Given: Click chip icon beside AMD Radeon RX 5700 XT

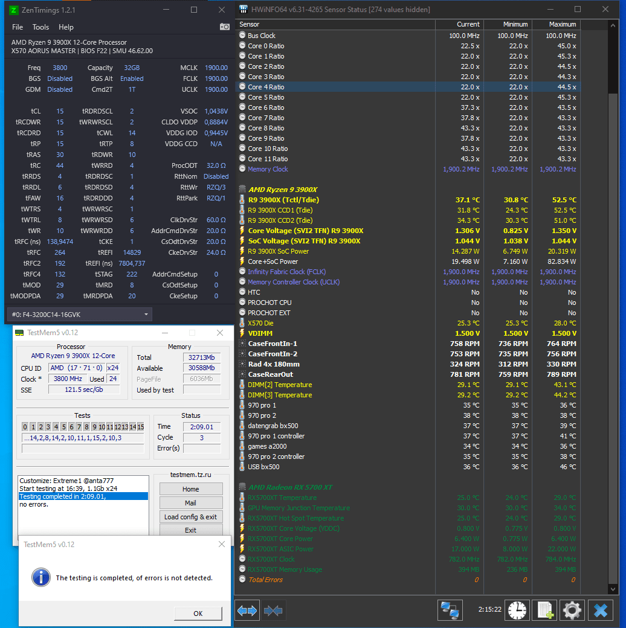Looking at the screenshot, I should pyautogui.click(x=242, y=487).
